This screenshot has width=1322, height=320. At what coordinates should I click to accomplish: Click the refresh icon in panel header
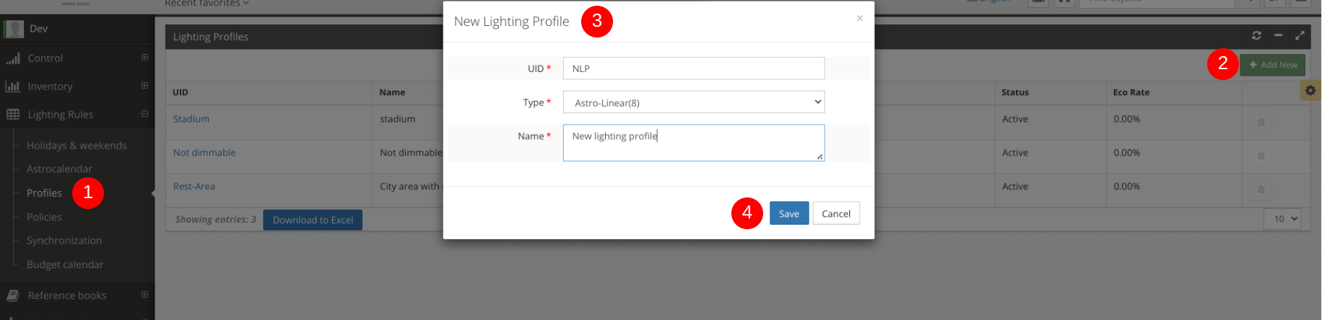tap(1256, 35)
